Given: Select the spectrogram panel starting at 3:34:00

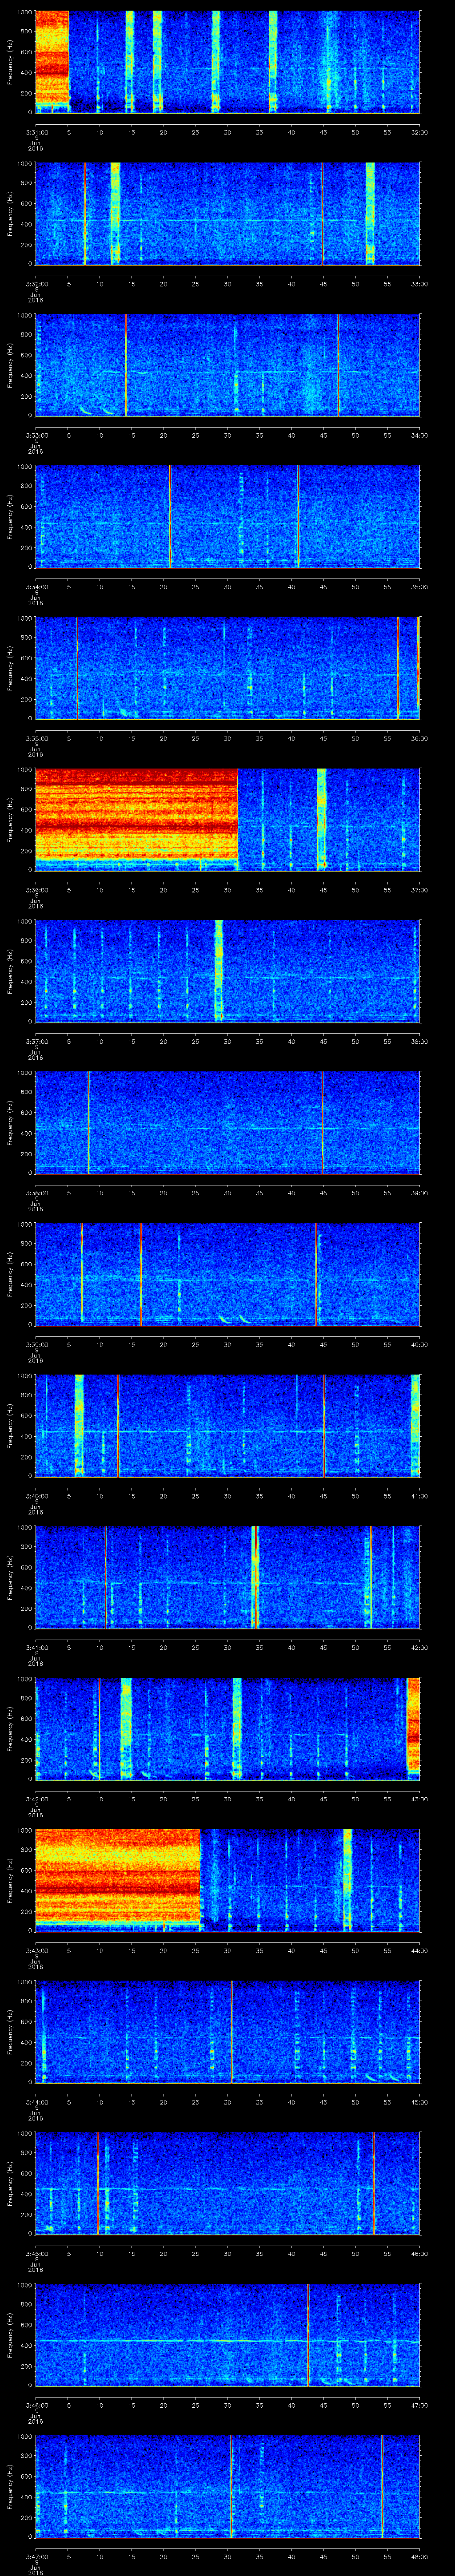Looking at the screenshot, I should pyautogui.click(x=227, y=516).
